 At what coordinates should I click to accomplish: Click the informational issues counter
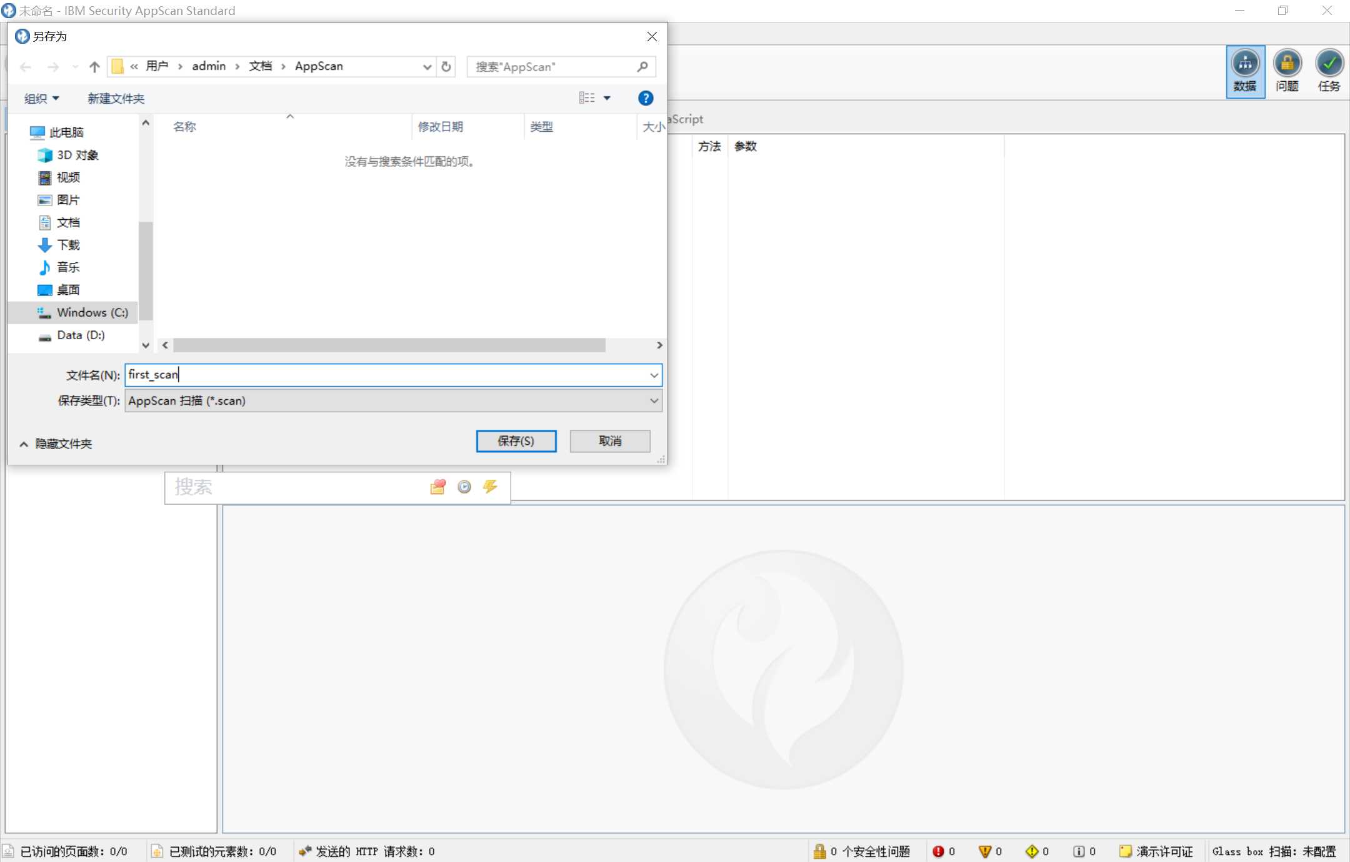[1084, 851]
